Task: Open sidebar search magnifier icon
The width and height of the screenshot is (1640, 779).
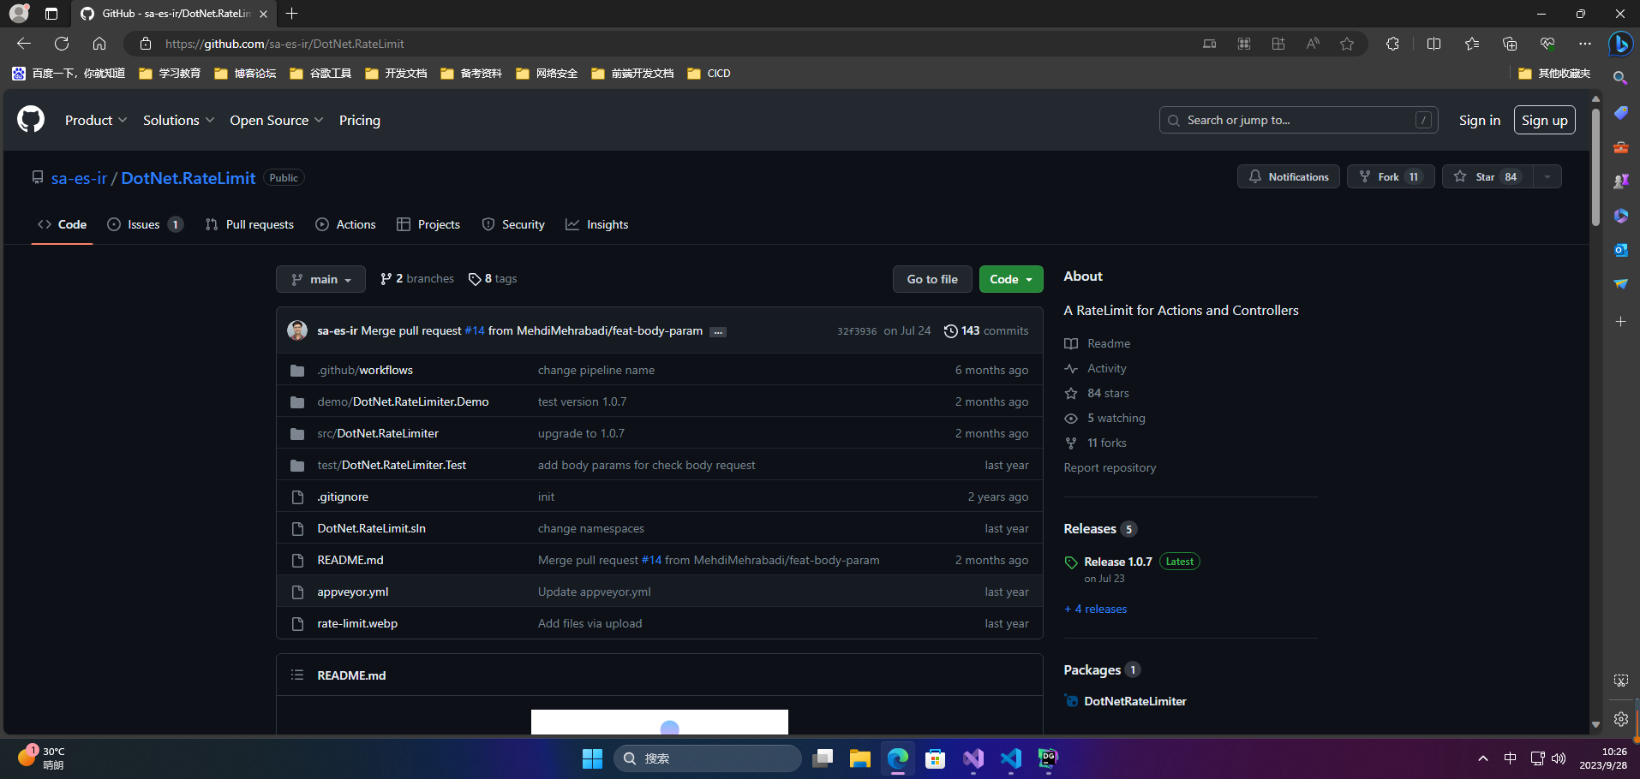Action: click(x=1620, y=78)
